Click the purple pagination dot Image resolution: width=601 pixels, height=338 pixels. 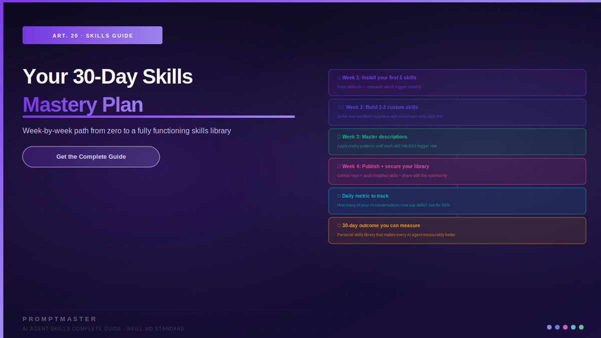[549, 327]
